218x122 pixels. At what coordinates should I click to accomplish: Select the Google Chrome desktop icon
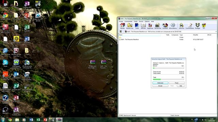click(5, 16)
